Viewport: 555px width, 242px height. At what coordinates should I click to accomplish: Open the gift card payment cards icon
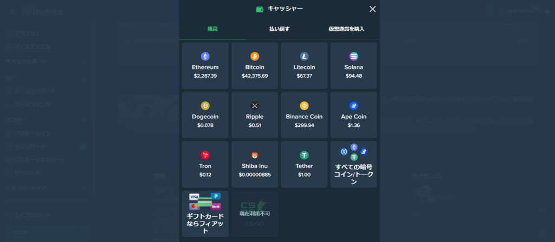click(205, 201)
